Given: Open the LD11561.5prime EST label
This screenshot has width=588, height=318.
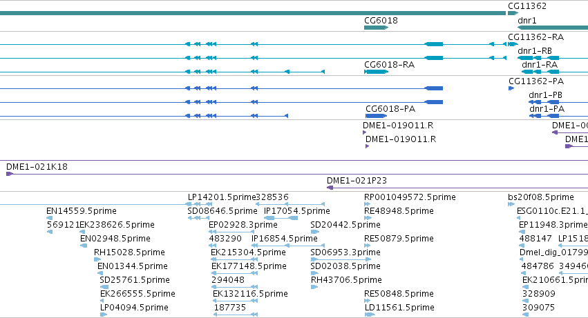Looking at the screenshot, I should tap(399, 308).
